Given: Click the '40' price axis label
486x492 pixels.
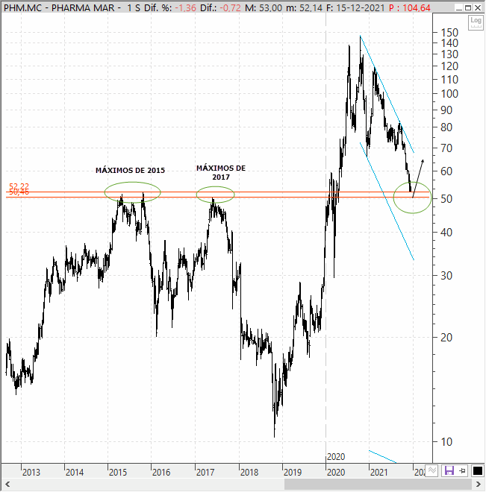Looking at the screenshot, I should 446,233.
